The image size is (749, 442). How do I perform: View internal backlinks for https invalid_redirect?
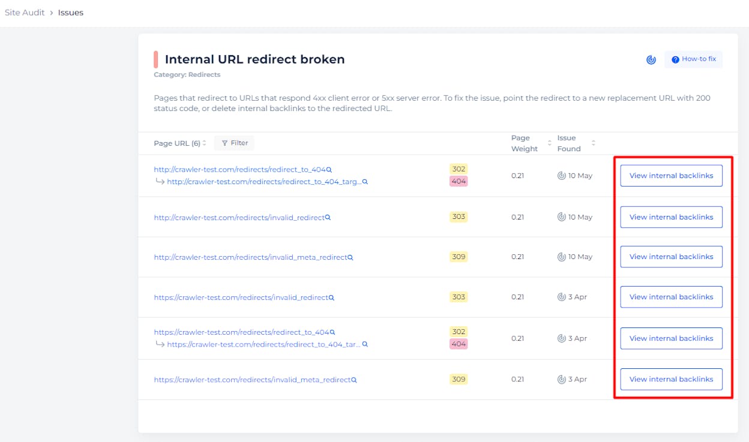[x=671, y=297]
